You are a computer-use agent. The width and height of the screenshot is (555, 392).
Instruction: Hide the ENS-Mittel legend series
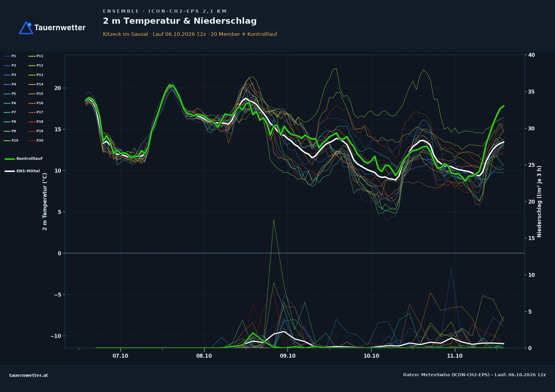tap(22, 171)
